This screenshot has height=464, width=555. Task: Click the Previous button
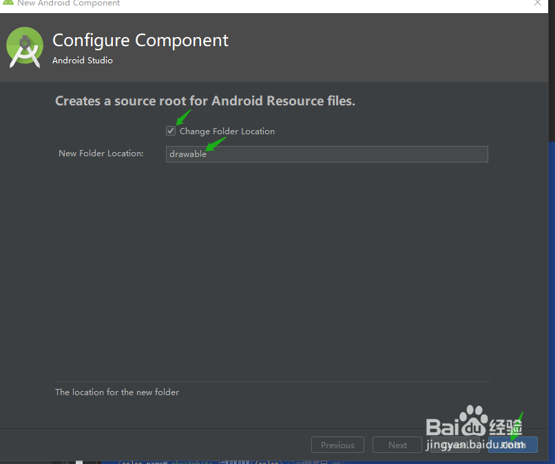tap(337, 445)
